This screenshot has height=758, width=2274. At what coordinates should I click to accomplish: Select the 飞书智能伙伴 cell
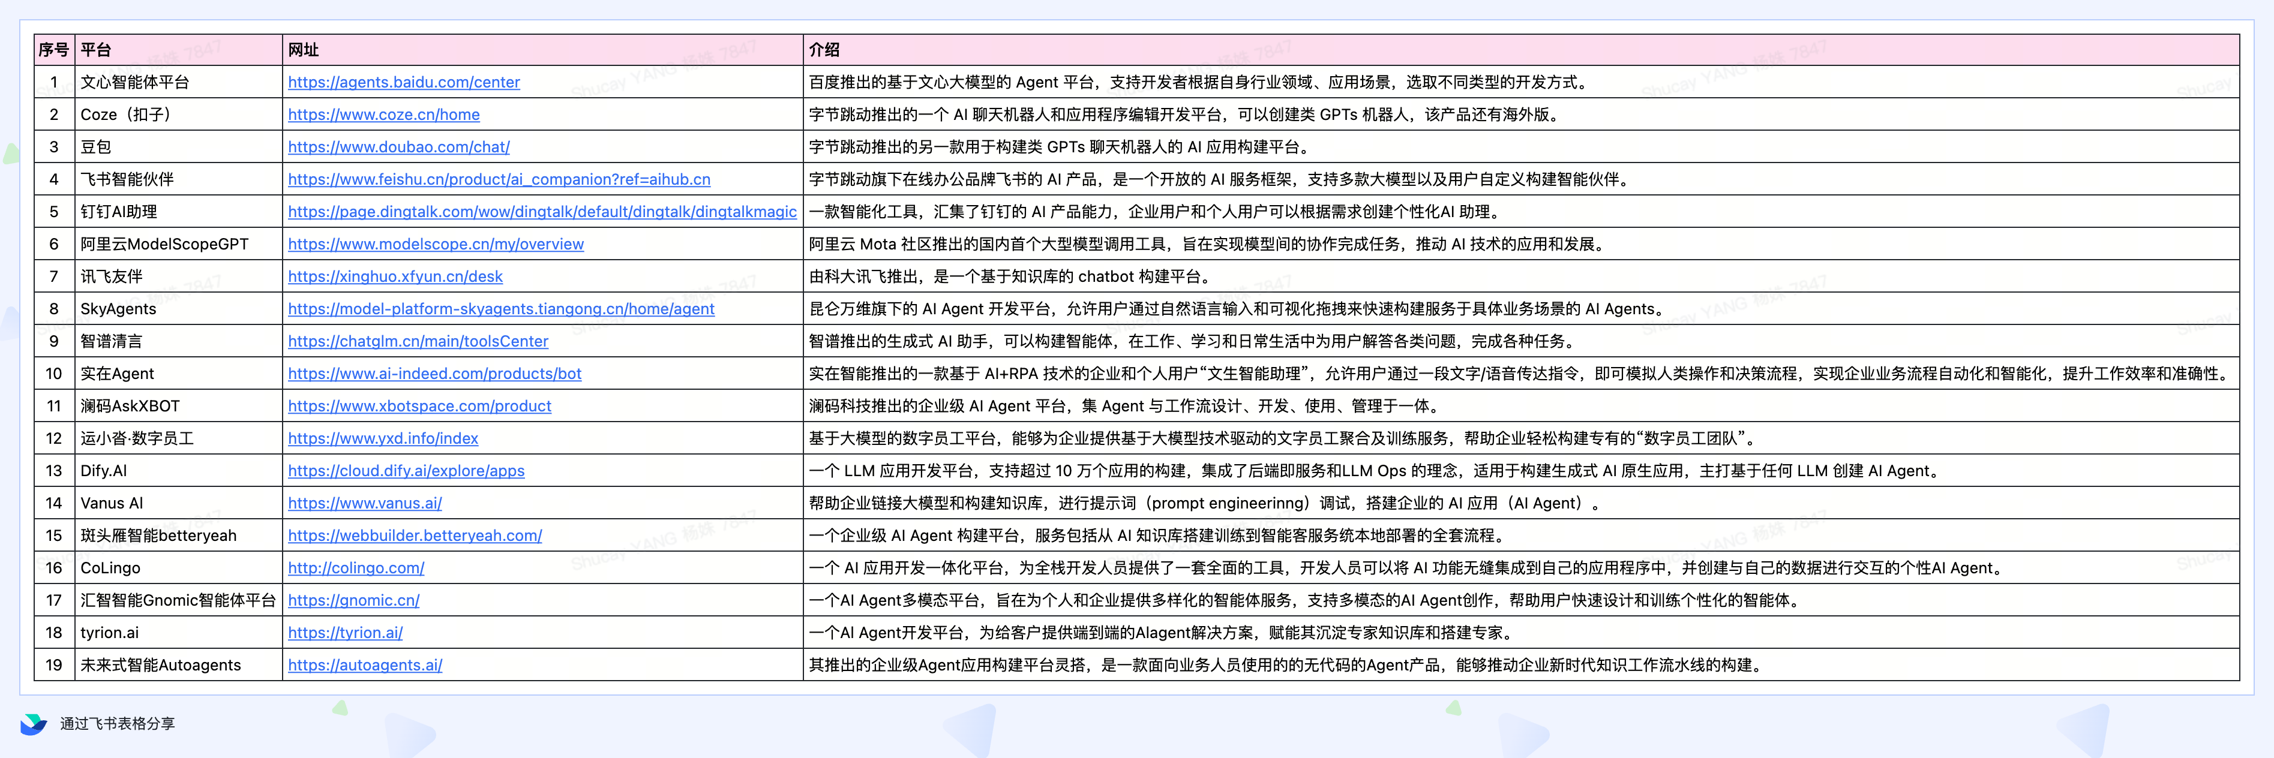click(178, 179)
